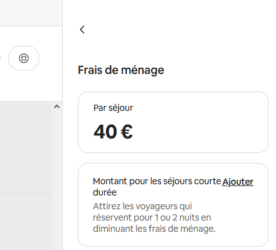Image resolution: width=276 pixels, height=250 pixels.
Task: Click the euro symbol next to 40
Action: 127,132
